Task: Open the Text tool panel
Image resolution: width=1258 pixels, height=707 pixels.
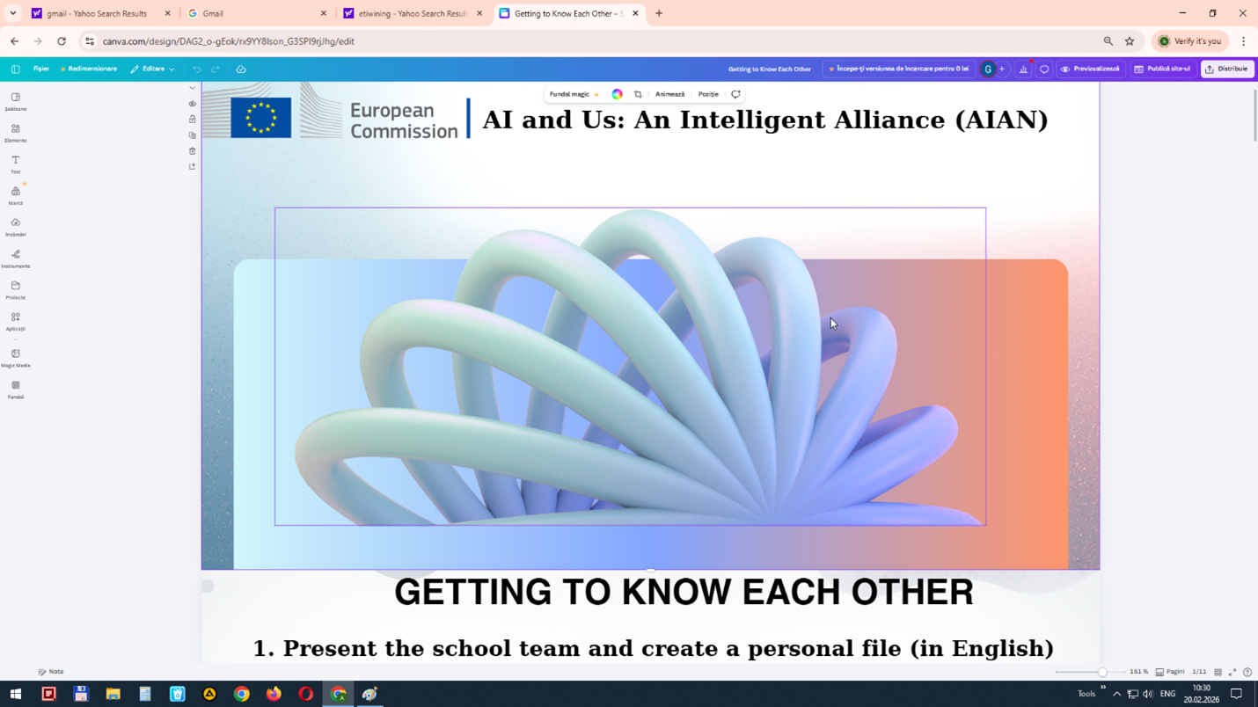Action: pyautogui.click(x=16, y=164)
